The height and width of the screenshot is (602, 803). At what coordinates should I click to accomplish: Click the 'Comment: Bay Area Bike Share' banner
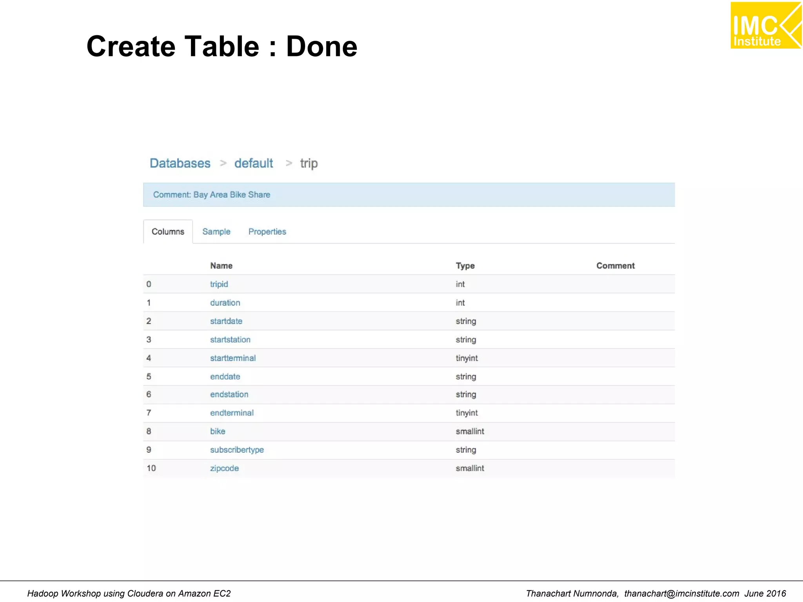(x=409, y=195)
